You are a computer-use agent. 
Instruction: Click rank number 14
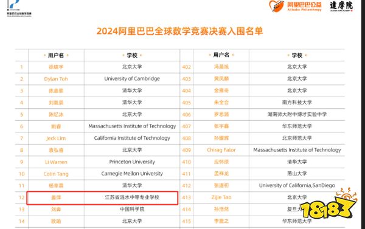[22, 221]
